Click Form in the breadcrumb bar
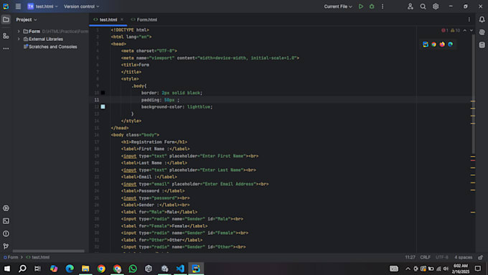488x275 pixels. click(11, 257)
